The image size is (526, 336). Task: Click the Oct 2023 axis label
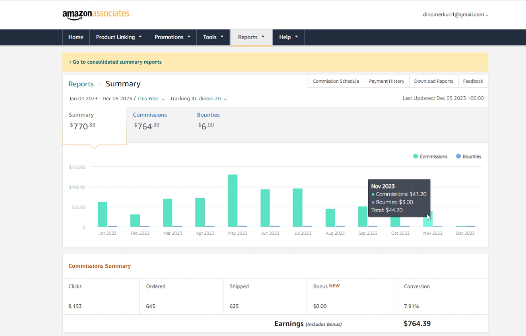[400, 233]
